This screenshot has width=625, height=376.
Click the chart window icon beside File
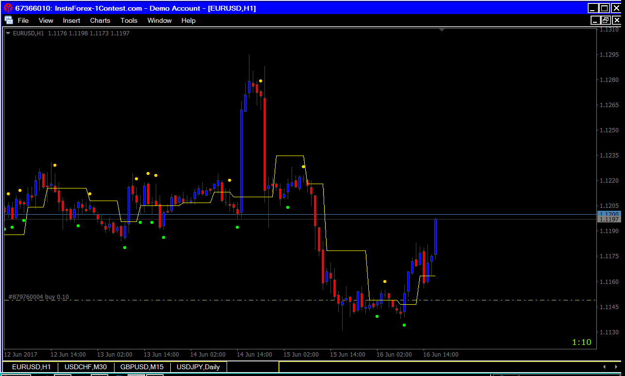[x=9, y=20]
